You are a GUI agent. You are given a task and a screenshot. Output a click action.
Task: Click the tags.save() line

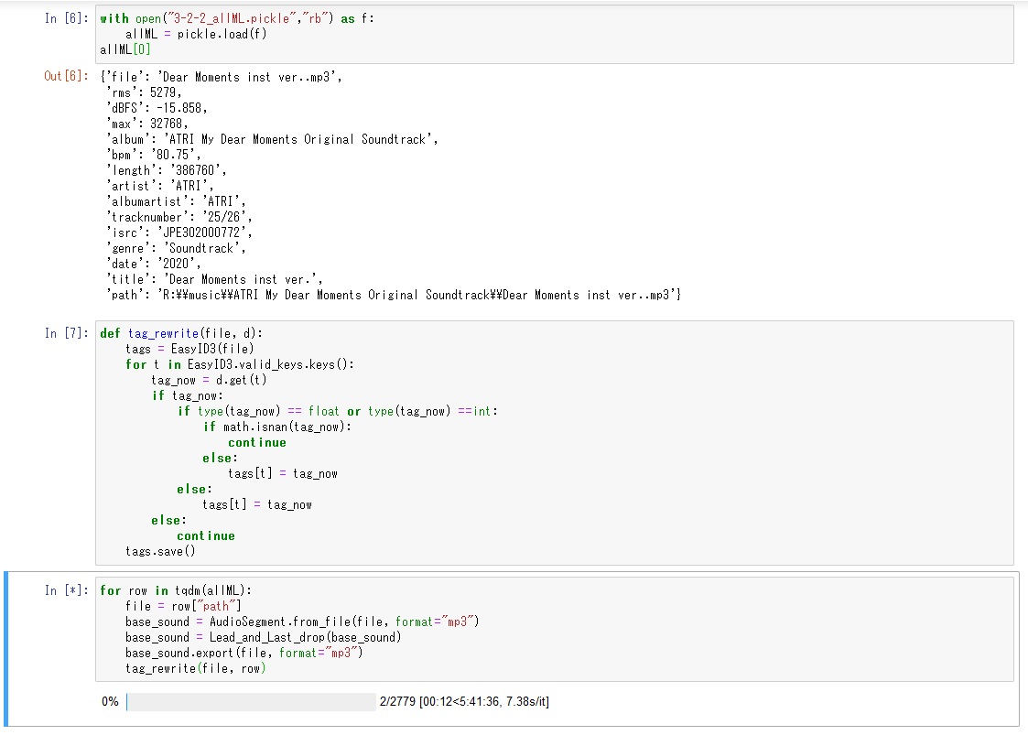pyautogui.click(x=160, y=551)
